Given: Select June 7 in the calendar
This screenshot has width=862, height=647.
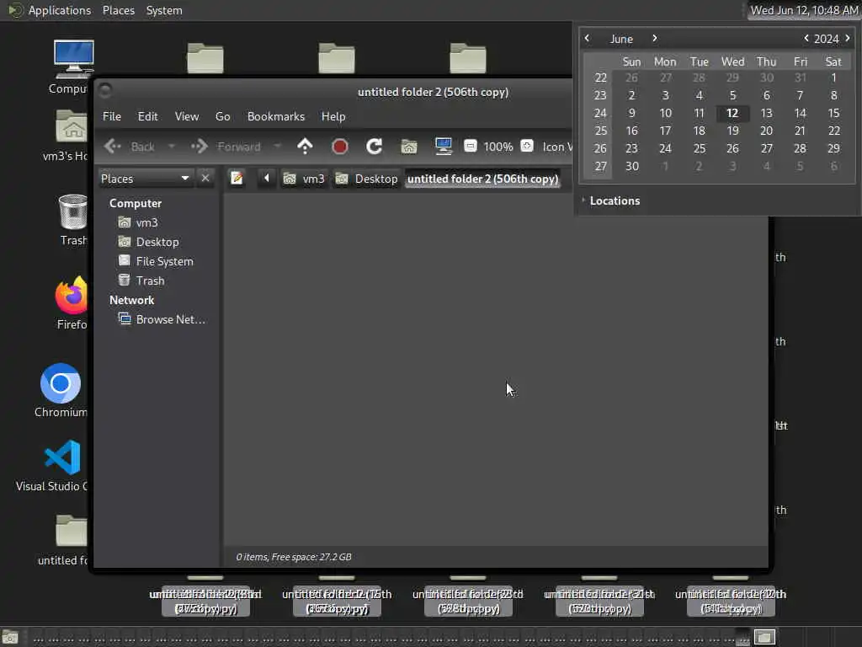Looking at the screenshot, I should coord(800,95).
